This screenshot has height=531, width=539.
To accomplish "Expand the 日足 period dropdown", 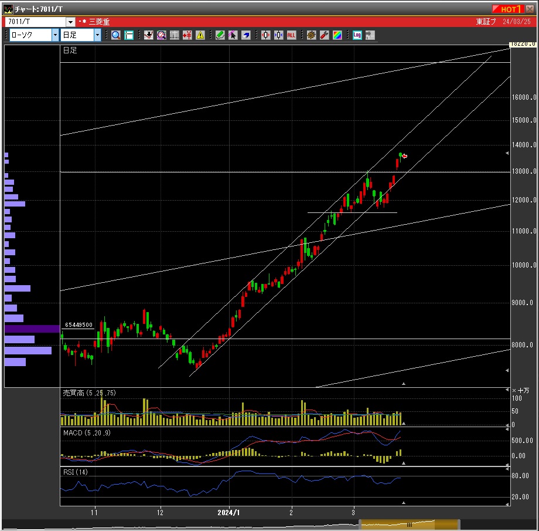I will pyautogui.click(x=98, y=35).
